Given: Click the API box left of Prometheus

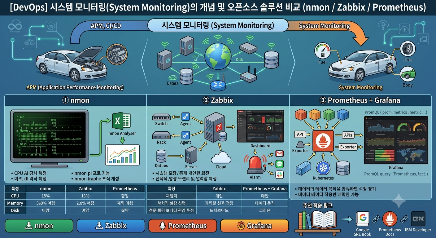Looking at the screenshot, I should (300, 134).
